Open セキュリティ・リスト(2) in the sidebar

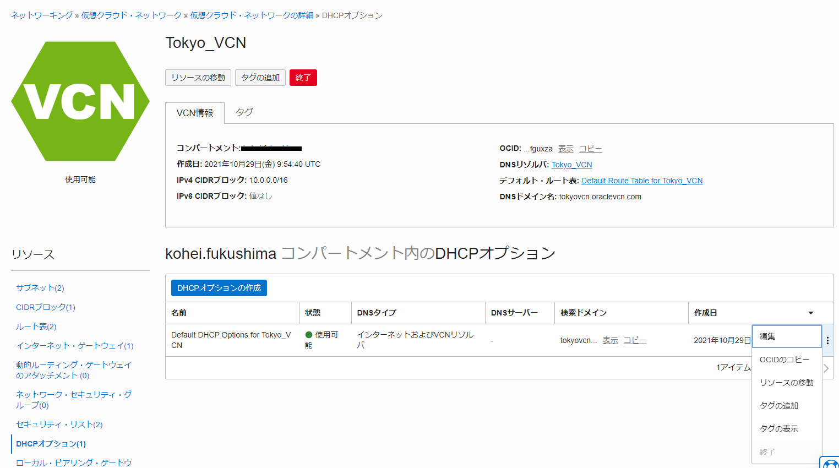(x=59, y=425)
